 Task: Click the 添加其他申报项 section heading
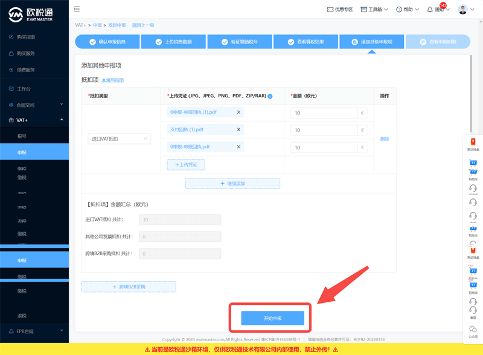101,65
